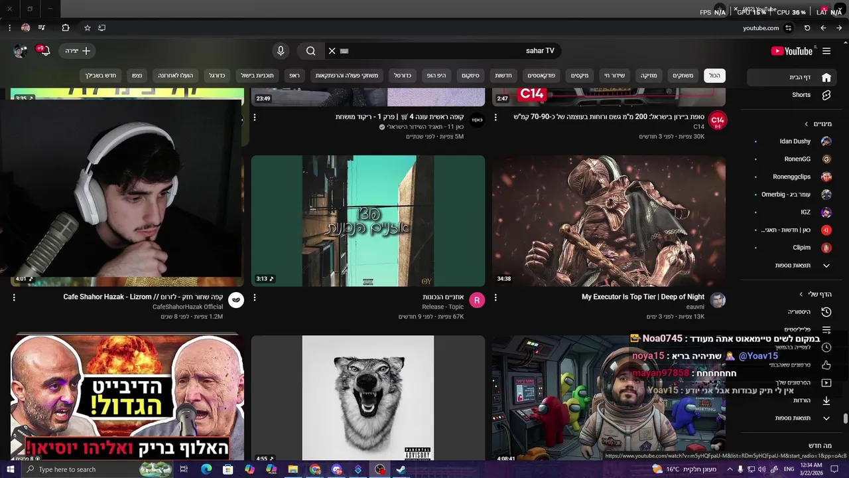The width and height of the screenshot is (849, 478).
Task: Open the eauvni channel avatar
Action: [718, 300]
